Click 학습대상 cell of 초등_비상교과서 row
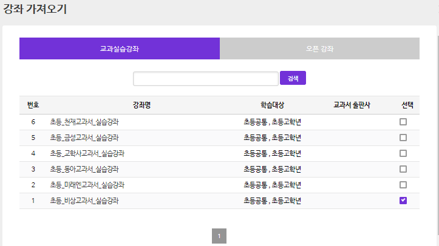439x246 pixels. point(272,201)
